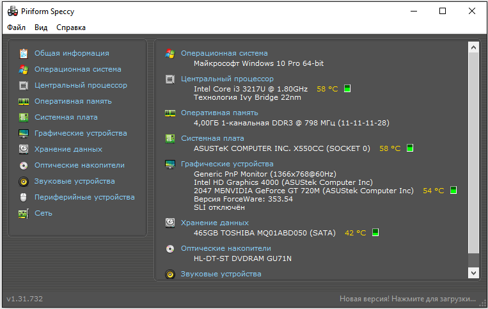The width and height of the screenshot is (488, 309).
Task: Click the CPU temperature value 58 °C
Action: click(327, 89)
